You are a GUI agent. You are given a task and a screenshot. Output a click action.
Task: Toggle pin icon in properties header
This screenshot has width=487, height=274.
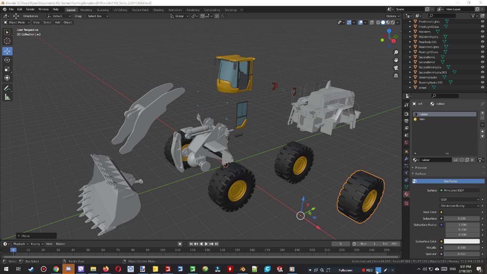coord(482,104)
